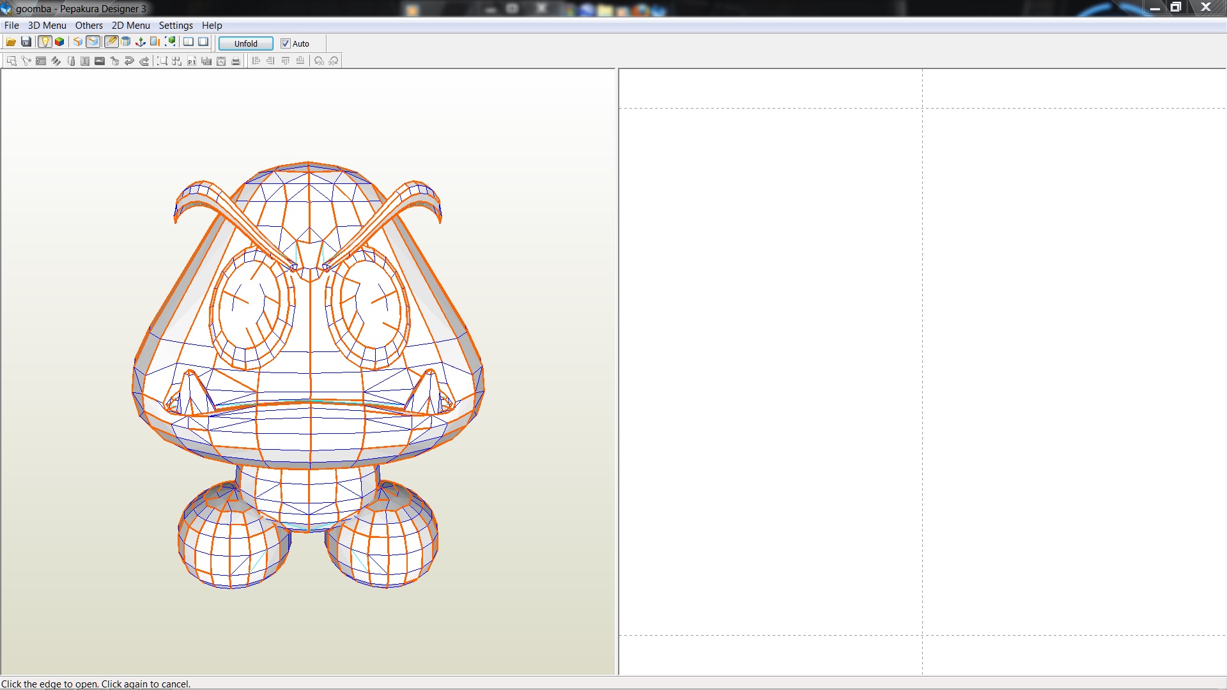Click the Pepakura app icon in title bar
The height and width of the screenshot is (690, 1227).
(x=6, y=8)
